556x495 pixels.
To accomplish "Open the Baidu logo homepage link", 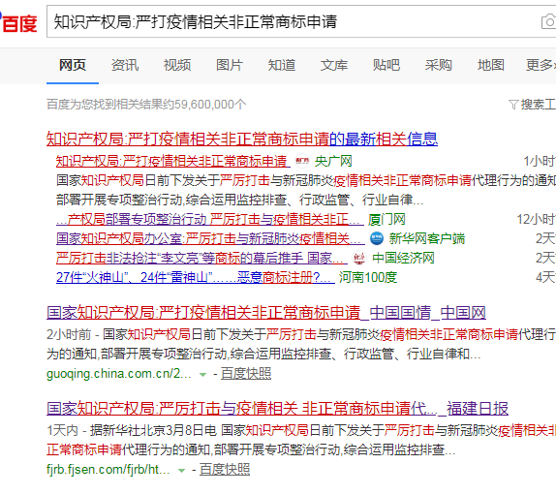I will tap(17, 22).
